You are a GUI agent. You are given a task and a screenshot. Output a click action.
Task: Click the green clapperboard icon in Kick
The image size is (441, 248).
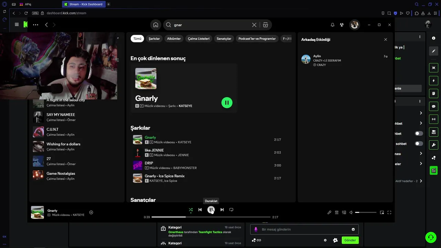pos(433,170)
